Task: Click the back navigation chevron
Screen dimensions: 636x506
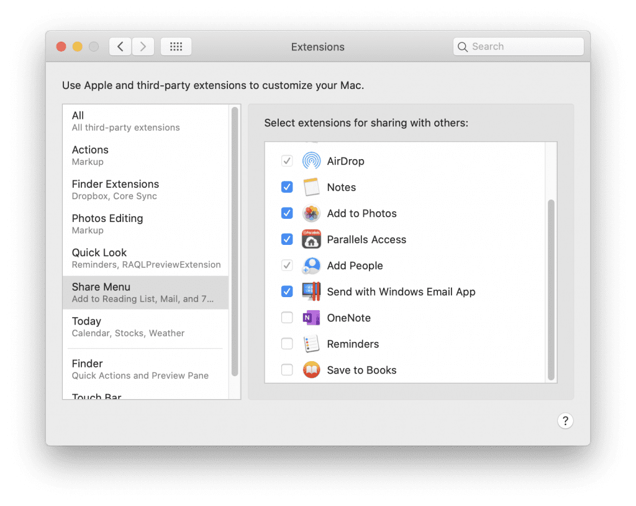Action: coord(120,46)
